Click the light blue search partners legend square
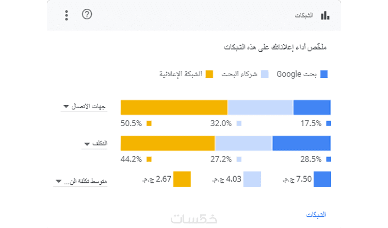The image size is (388, 228). 265,74
